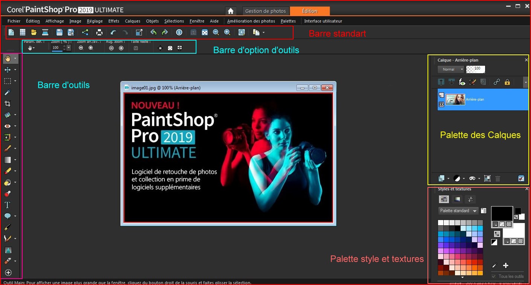531x285 pixels.
Task: Click 'Interface utilisateur' in menu bar
Action: point(323,21)
